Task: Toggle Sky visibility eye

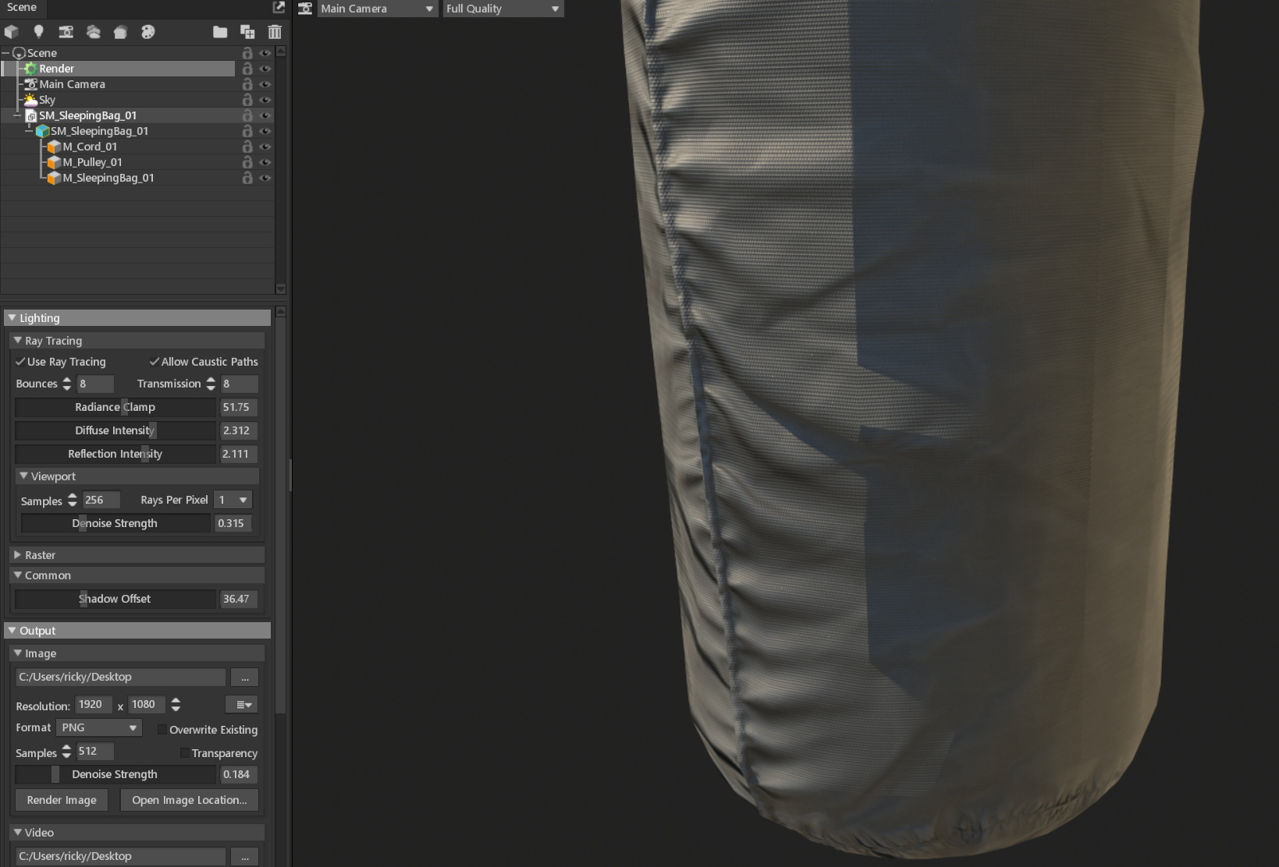Action: (x=265, y=100)
